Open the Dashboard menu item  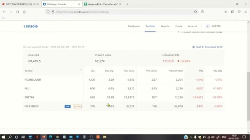point(134,26)
